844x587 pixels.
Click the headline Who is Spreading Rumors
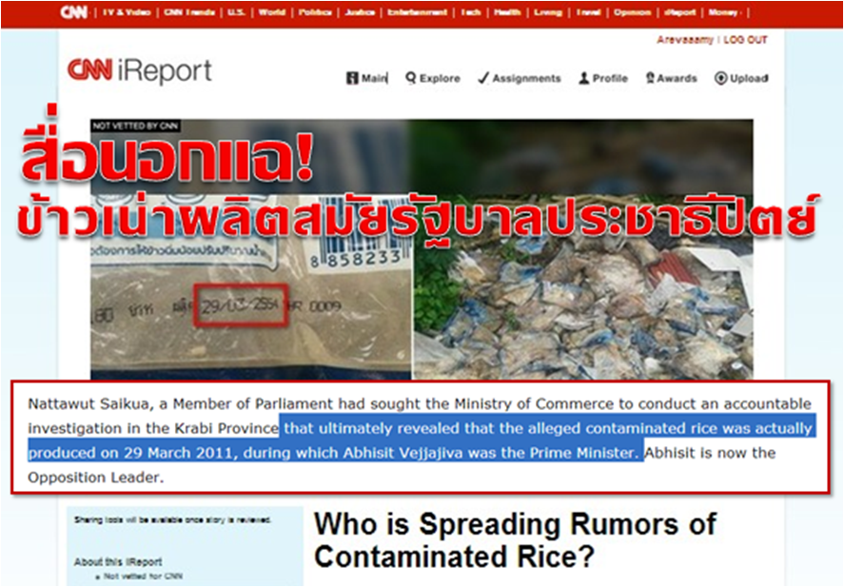[515, 539]
